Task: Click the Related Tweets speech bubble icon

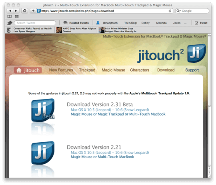Action: point(65,22)
